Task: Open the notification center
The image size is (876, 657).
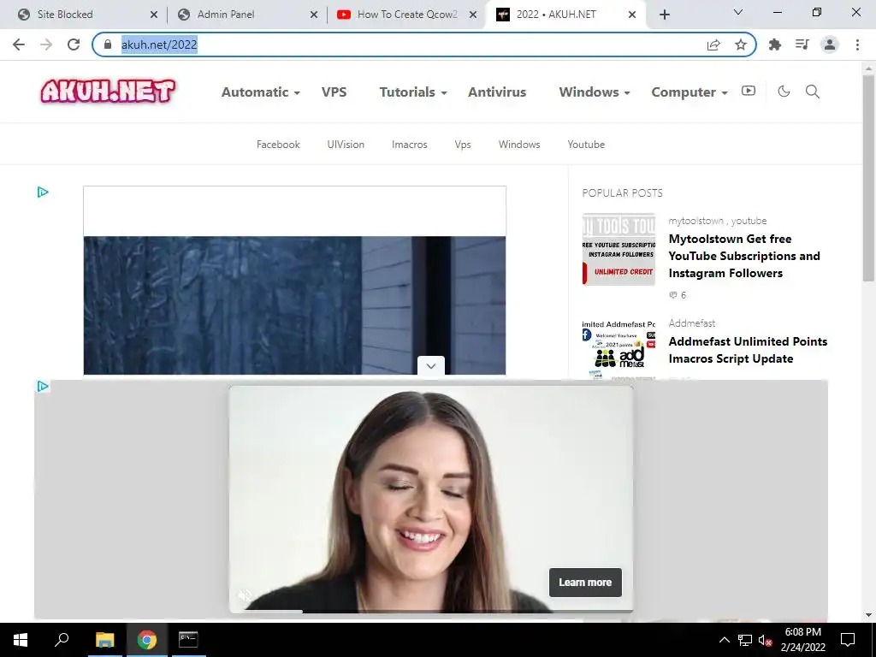Action: (x=848, y=640)
